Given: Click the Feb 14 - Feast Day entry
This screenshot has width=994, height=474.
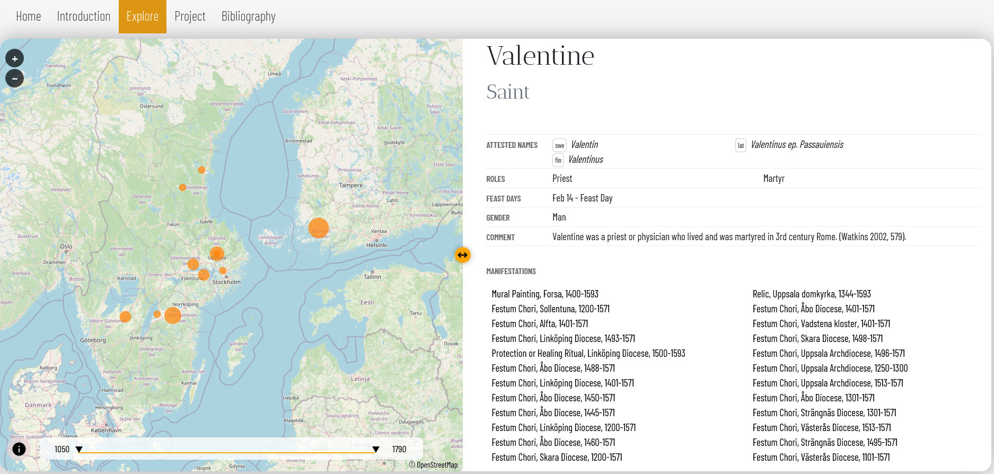Looking at the screenshot, I should click(x=582, y=198).
